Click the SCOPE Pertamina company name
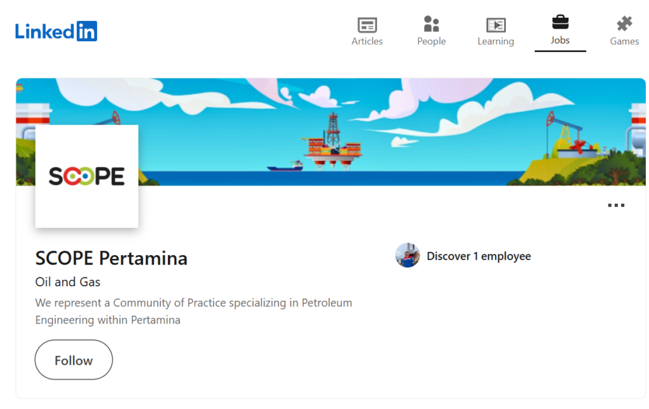This screenshot has height=409, width=649. 112,258
